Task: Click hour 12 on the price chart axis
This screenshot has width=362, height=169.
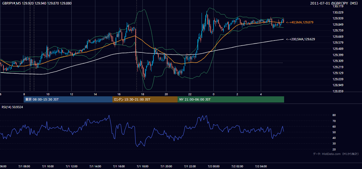Action: pos(71,94)
